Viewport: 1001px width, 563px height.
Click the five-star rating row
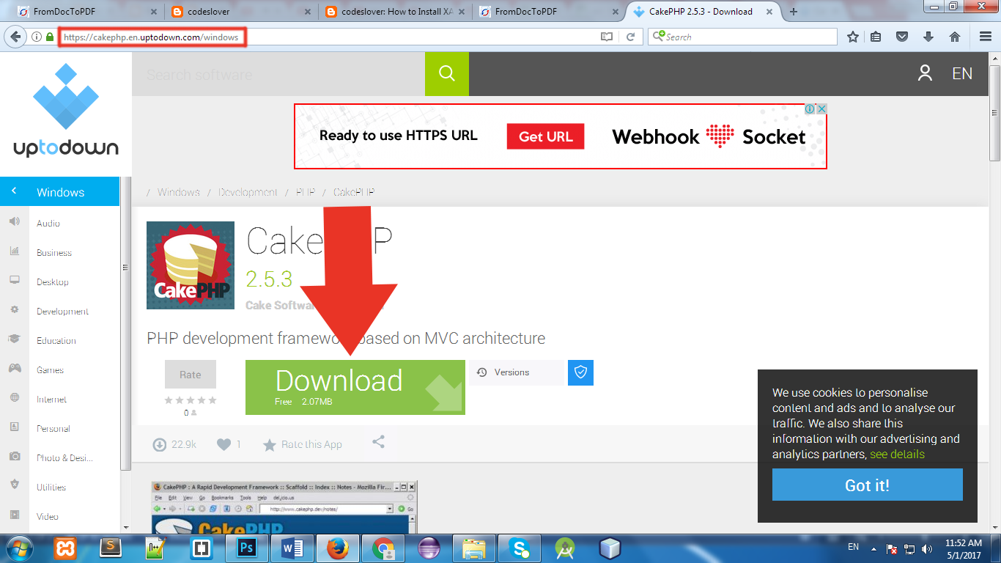coord(191,400)
